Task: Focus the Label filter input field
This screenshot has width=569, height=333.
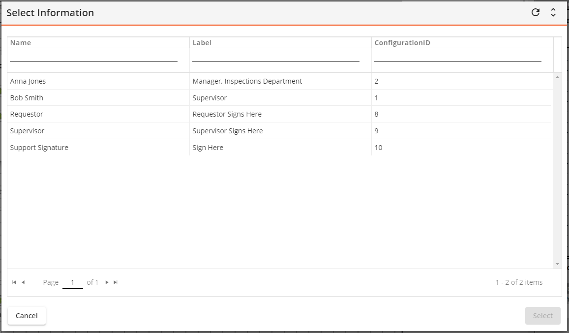Action: pos(275,56)
